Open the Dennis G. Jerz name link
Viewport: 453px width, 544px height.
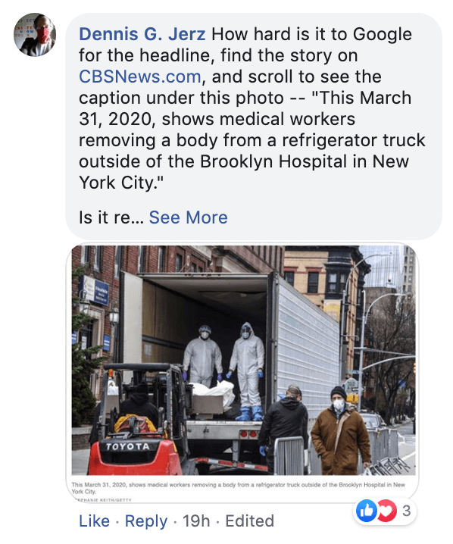pyautogui.click(x=142, y=34)
